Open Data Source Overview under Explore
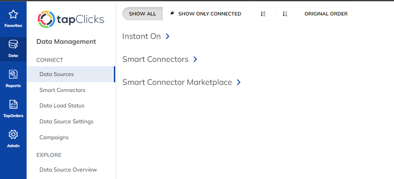Screen dimensions: 394x179 click(68, 169)
